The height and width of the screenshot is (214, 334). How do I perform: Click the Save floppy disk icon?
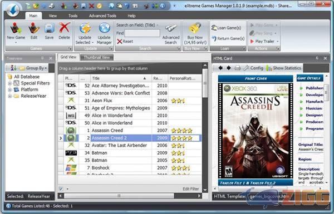(49, 28)
